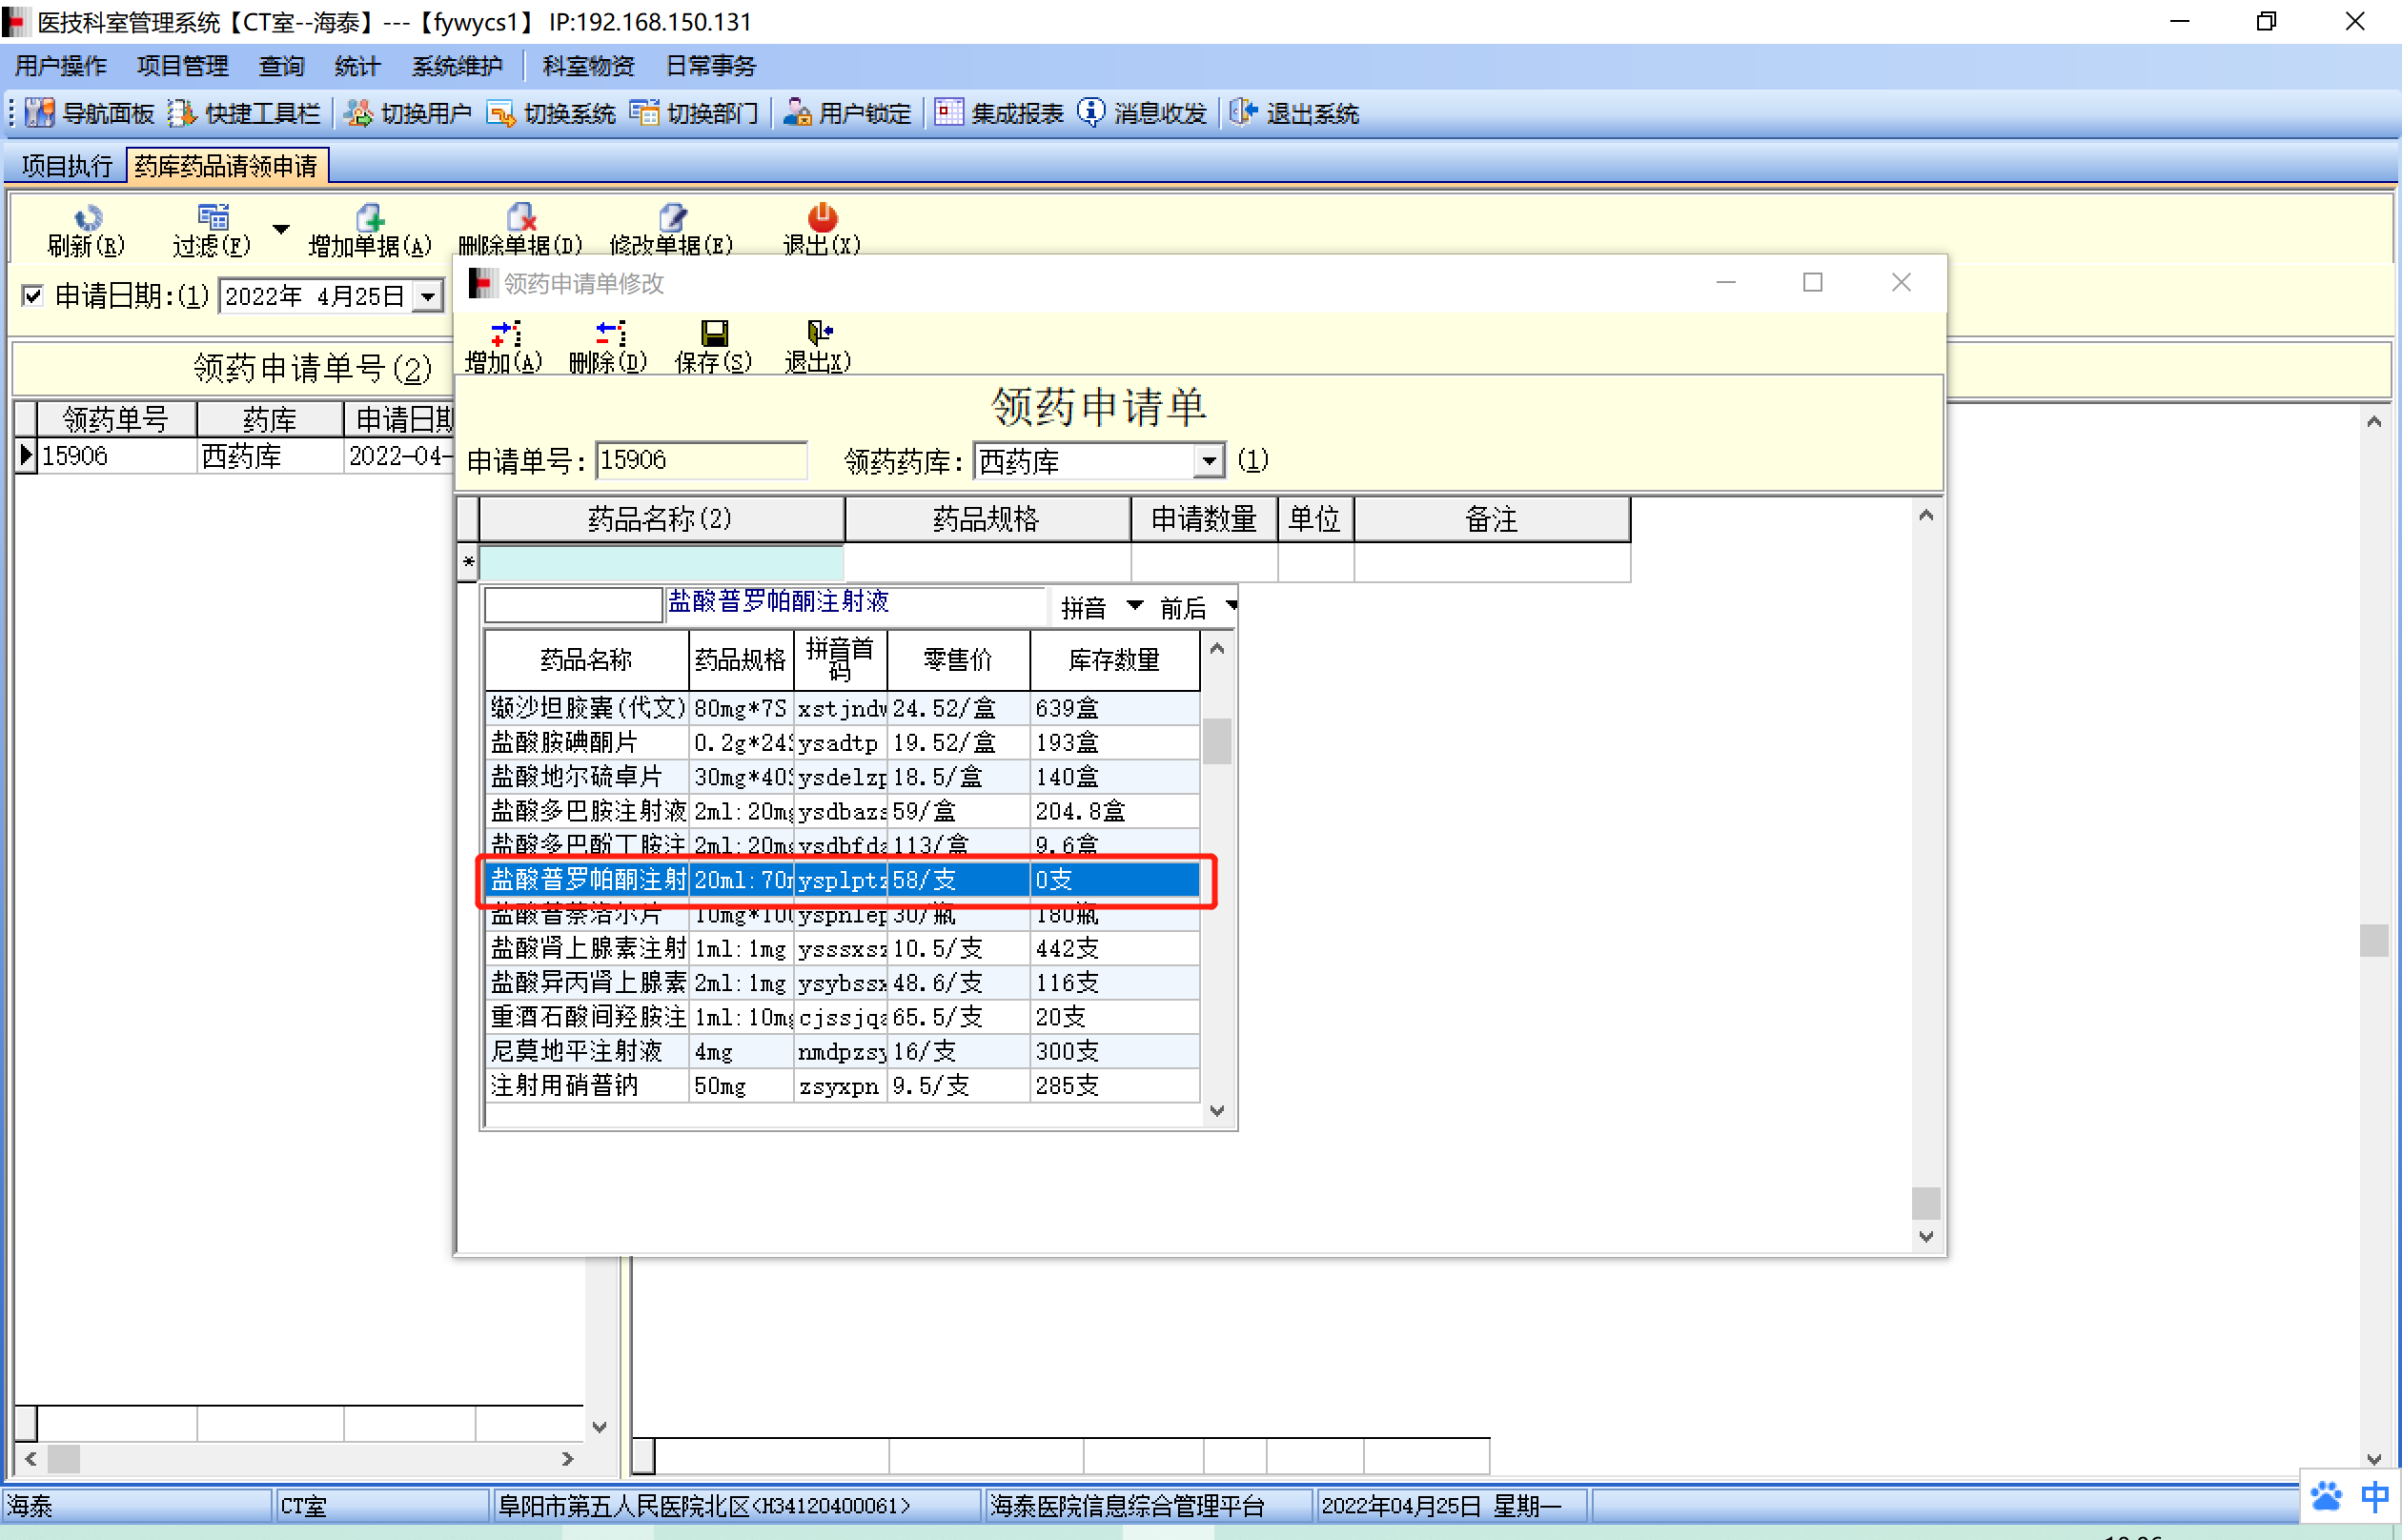Toggle the 申请日期 checkbox

[x=33, y=296]
